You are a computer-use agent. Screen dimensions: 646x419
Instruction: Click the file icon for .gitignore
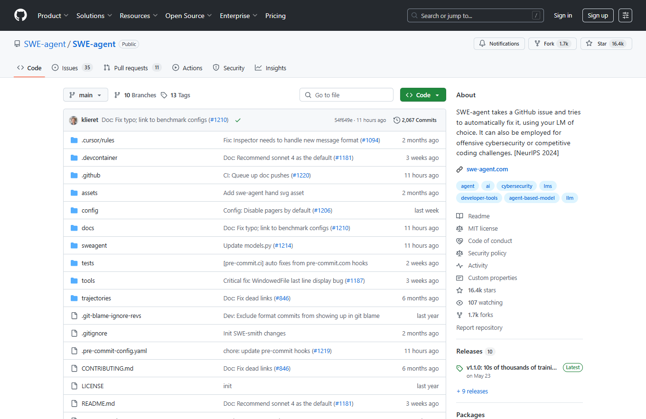pyautogui.click(x=74, y=334)
